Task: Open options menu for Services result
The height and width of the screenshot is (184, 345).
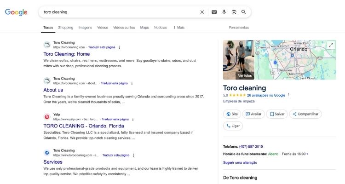Action: (x=133, y=155)
